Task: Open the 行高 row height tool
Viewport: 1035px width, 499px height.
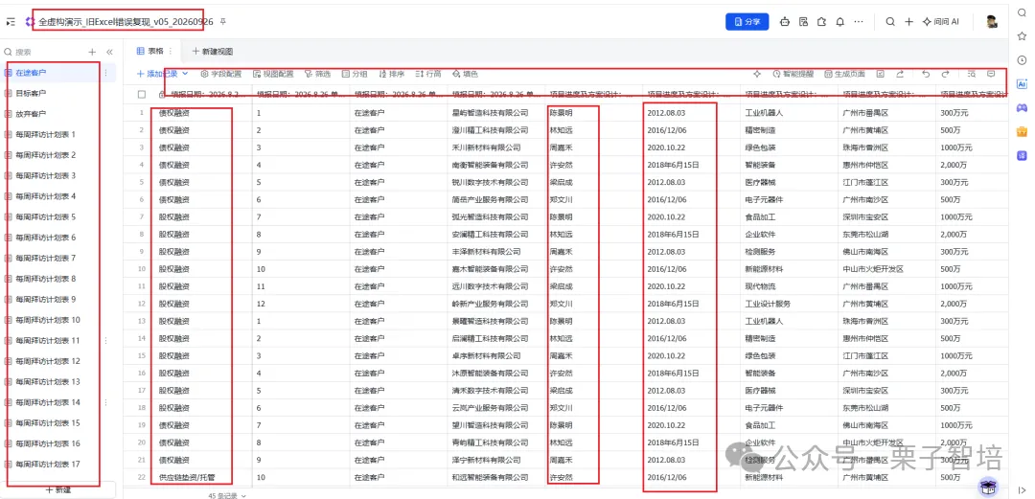Action: (x=428, y=74)
